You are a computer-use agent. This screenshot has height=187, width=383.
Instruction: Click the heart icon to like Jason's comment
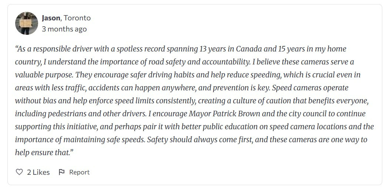tap(19, 172)
